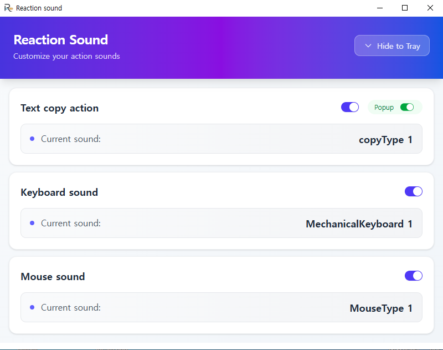443x350 pixels.
Task: Click the Reaction sound app icon in title bar
Action: coord(8,8)
